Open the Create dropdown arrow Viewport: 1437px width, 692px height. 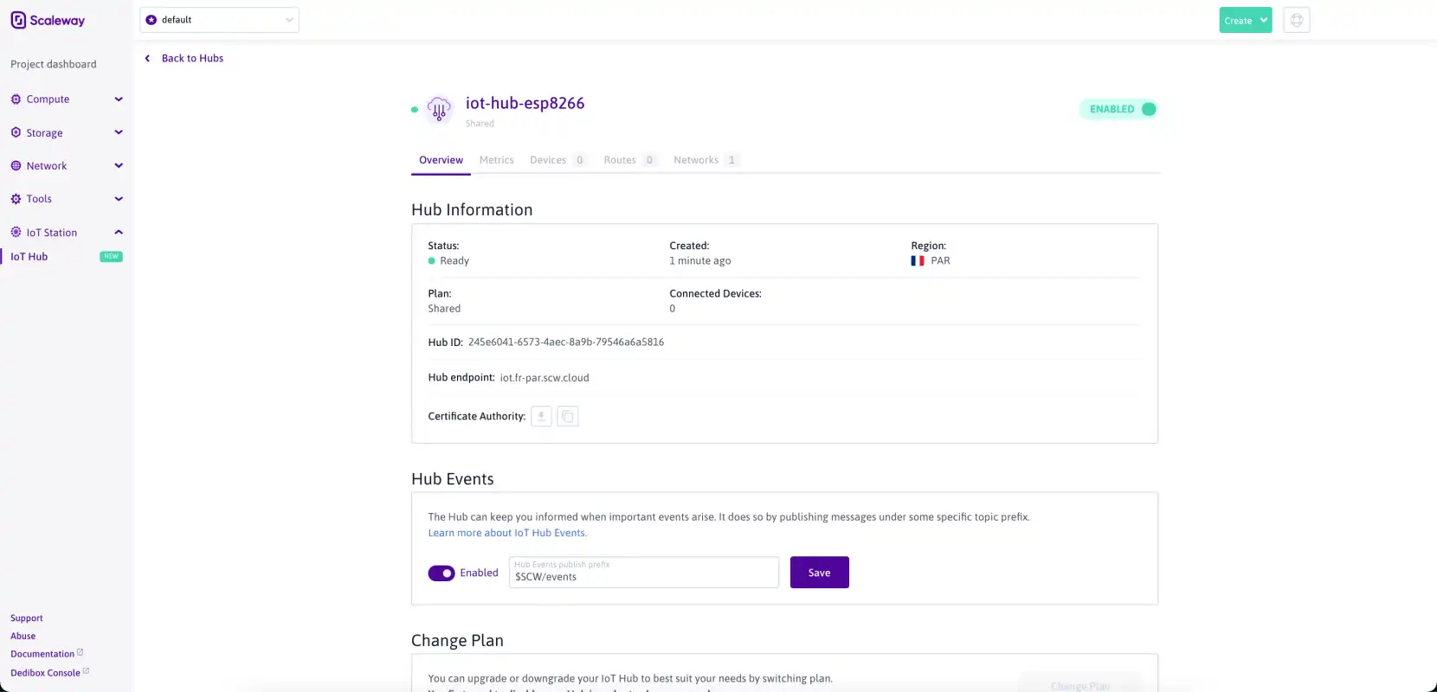pos(1264,20)
